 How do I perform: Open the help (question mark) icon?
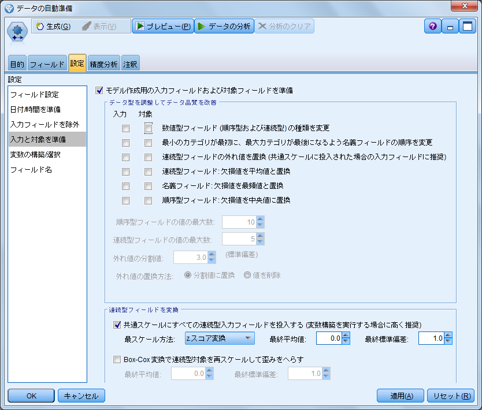pos(432,26)
